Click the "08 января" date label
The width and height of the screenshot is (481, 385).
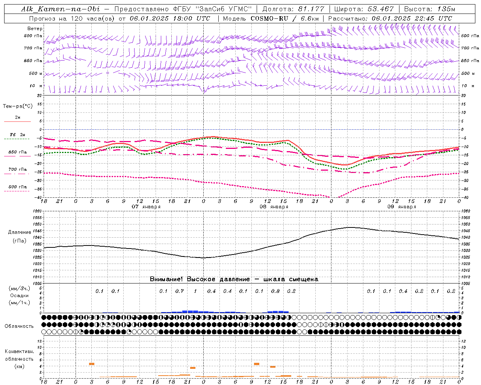(x=274, y=206)
